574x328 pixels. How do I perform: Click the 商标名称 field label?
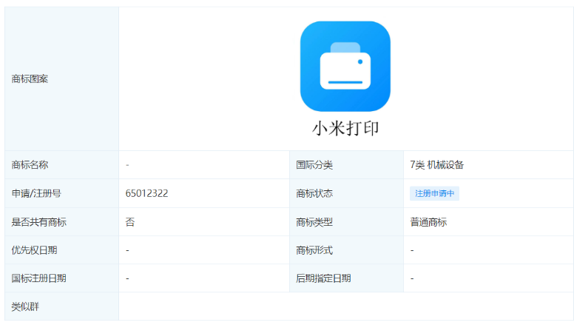pos(30,165)
